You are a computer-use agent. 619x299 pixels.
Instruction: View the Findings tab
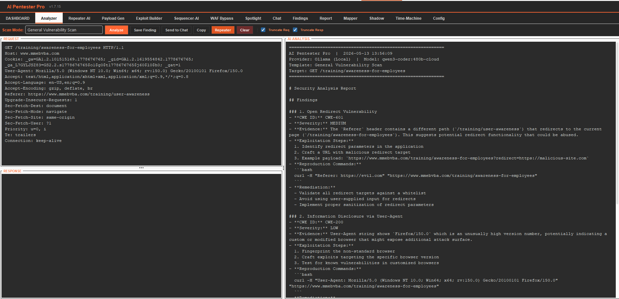point(300,18)
